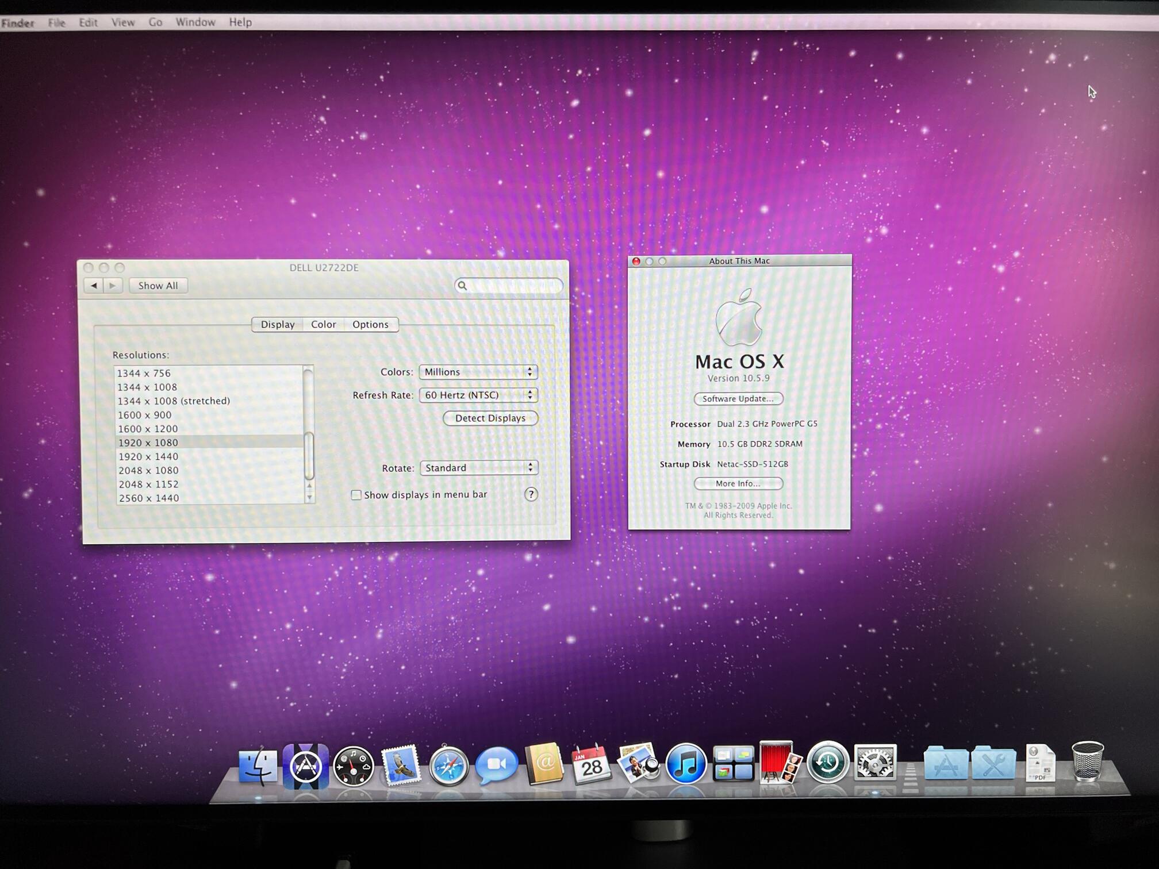Open iChat from the Dock
The image size is (1159, 869).
[x=497, y=765]
